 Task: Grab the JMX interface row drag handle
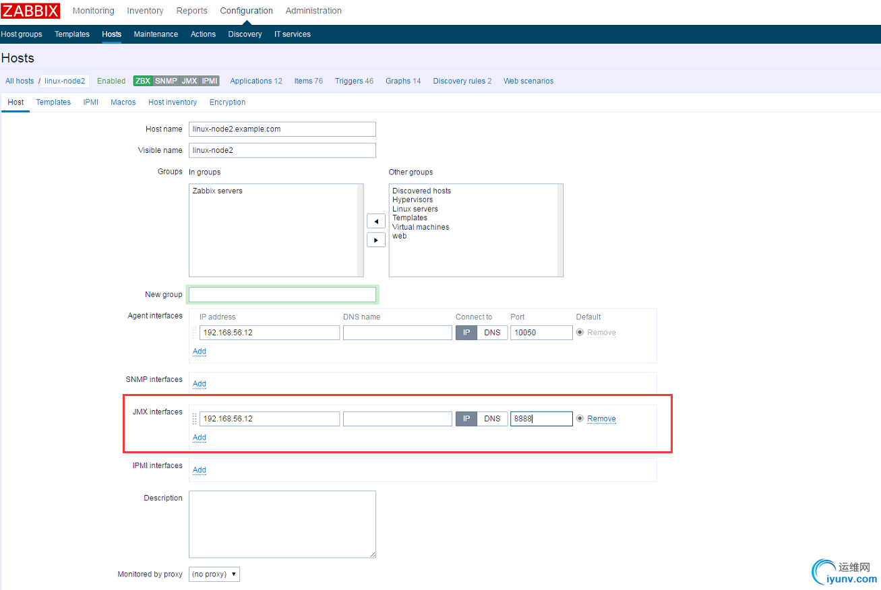195,419
